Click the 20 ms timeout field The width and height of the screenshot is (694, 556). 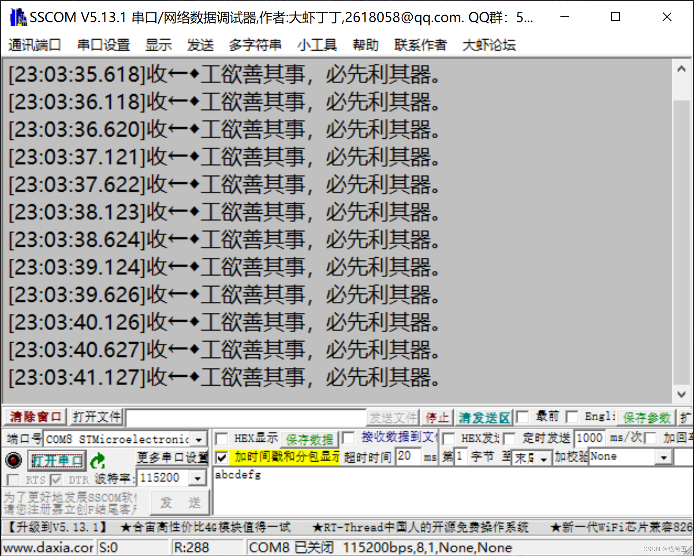point(408,456)
